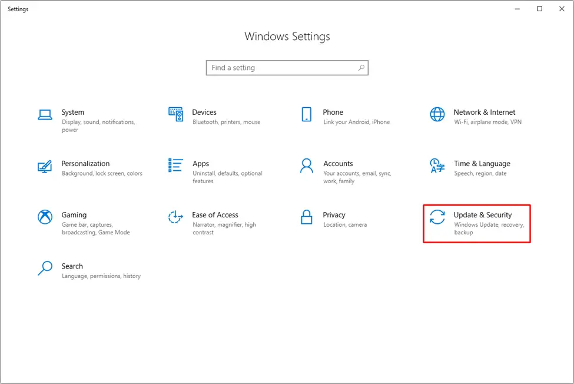Open Network & Internet via the globe icon
The image size is (574, 384).
click(437, 114)
